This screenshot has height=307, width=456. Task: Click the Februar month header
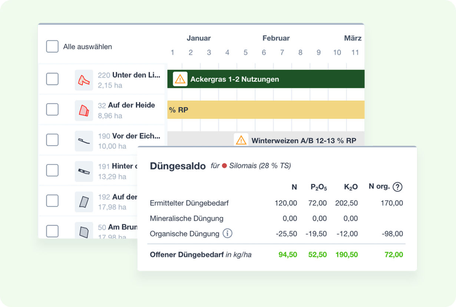pyautogui.click(x=276, y=38)
